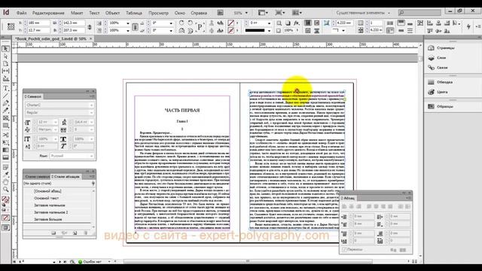The width and height of the screenshot is (482, 271).
Task: Click rotate 90° clockwise icon
Action: (182, 23)
